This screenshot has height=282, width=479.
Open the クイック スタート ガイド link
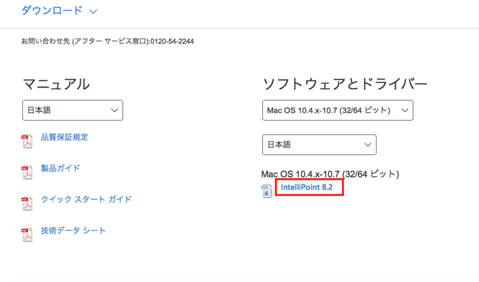click(86, 200)
